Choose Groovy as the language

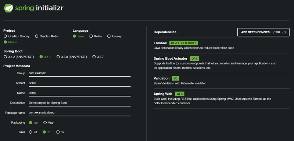114,36
